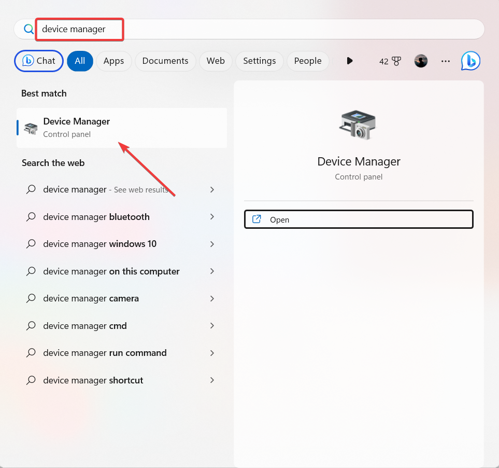Click 'Control panel' subtitle in preview pane
499x468 pixels.
(359, 177)
